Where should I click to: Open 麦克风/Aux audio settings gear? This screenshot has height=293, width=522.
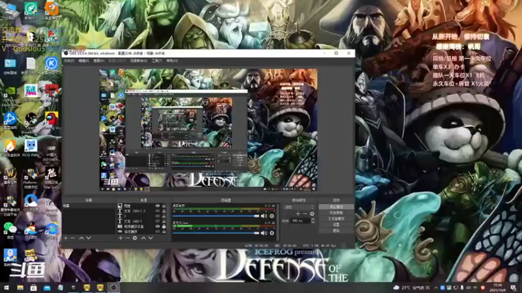tap(272, 233)
